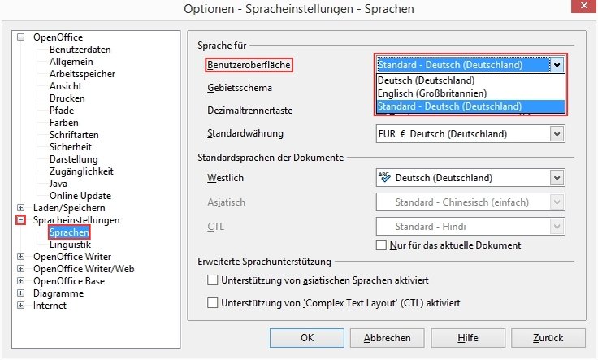598x360 pixels.
Task: Enable Complex Text Layout (CTL) support
Action: point(212,303)
